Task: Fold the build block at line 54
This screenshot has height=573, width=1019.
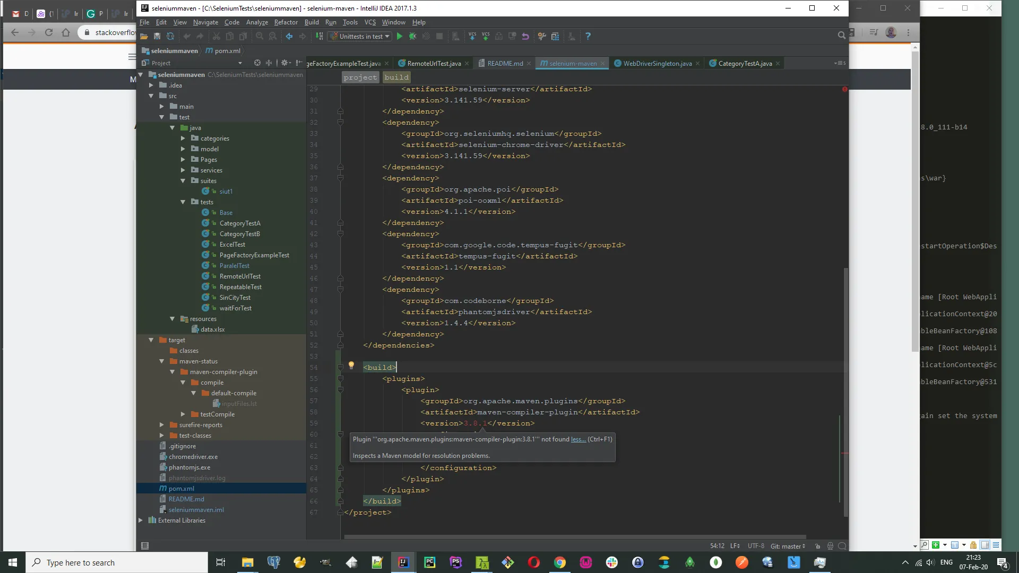Action: point(340,368)
